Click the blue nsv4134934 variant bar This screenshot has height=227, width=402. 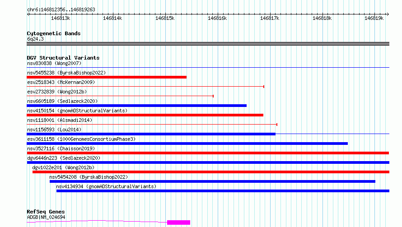(223, 191)
